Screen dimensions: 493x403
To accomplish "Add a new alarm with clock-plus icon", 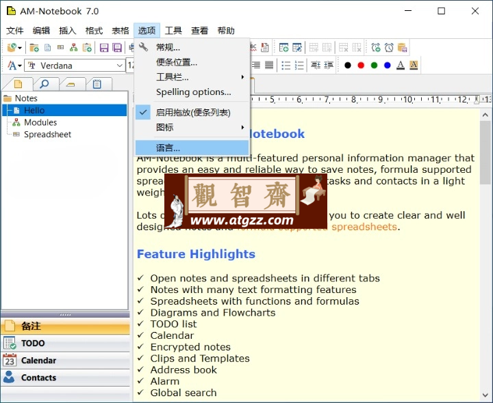I will [376, 48].
